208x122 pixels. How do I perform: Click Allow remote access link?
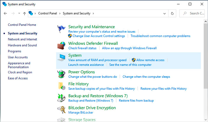(150, 60)
